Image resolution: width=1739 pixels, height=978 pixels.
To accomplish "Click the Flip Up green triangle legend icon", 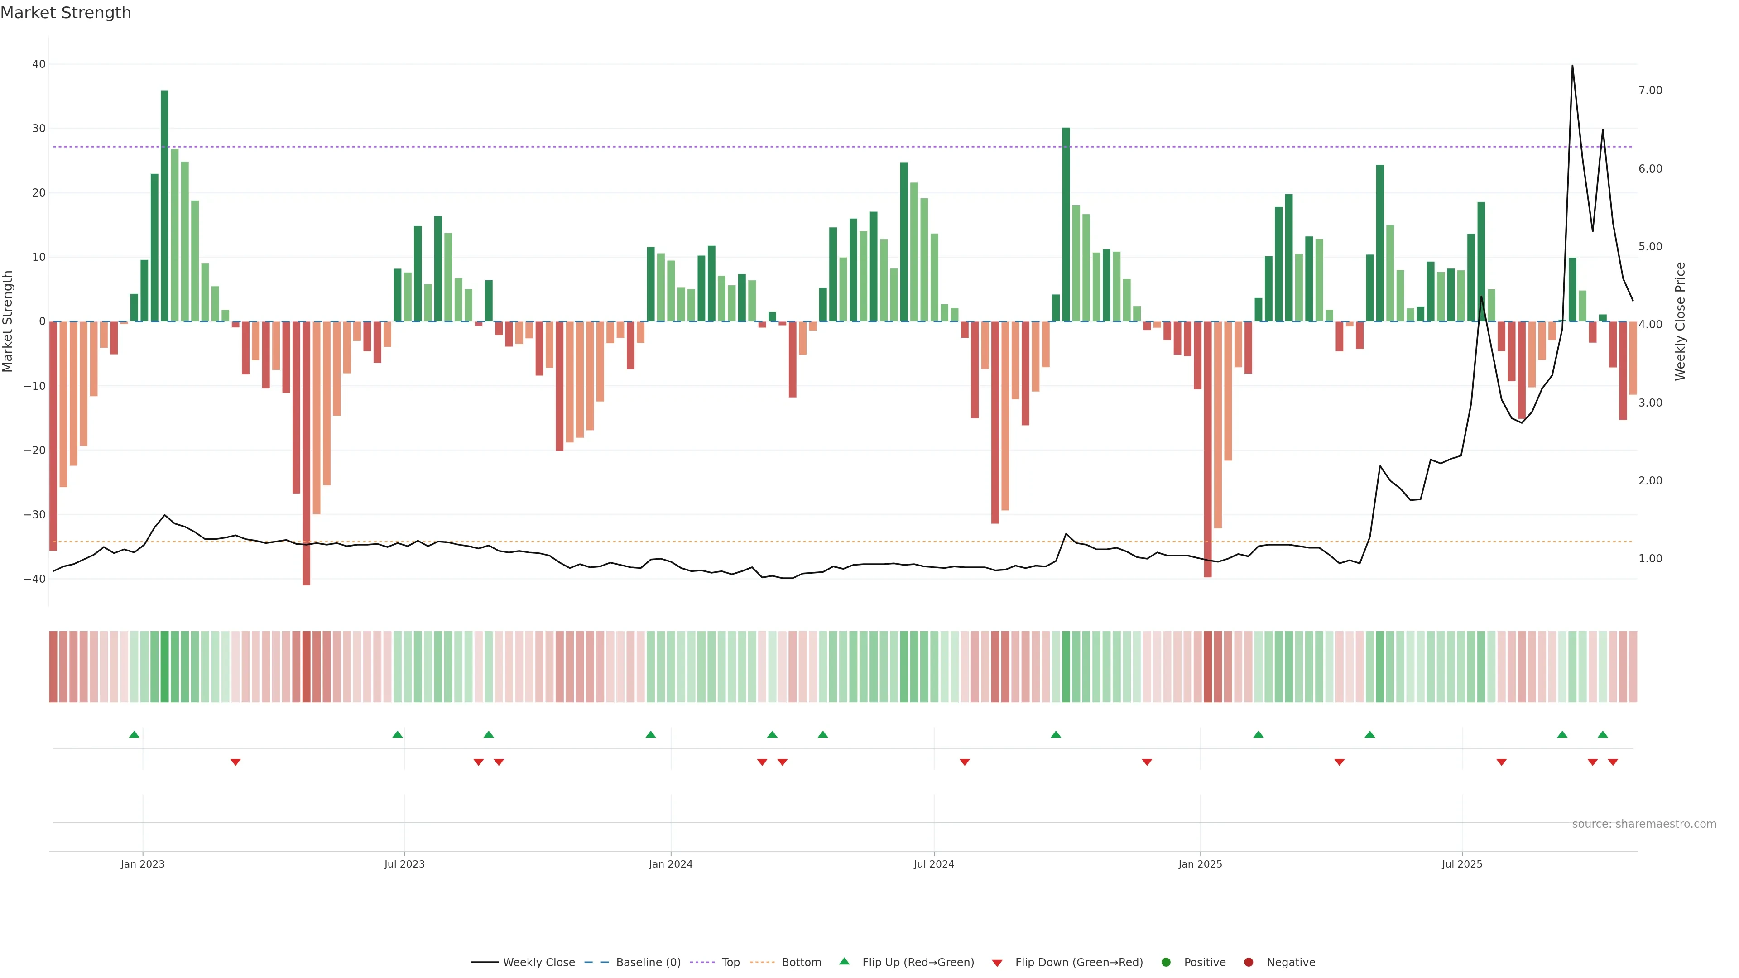I will click(x=844, y=962).
